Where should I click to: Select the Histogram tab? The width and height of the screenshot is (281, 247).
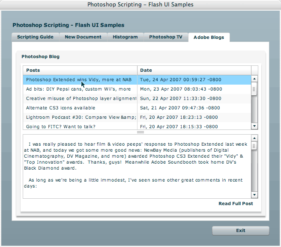tap(125, 37)
